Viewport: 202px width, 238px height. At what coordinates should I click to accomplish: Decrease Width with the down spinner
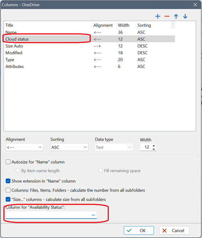pyautogui.click(x=154, y=149)
